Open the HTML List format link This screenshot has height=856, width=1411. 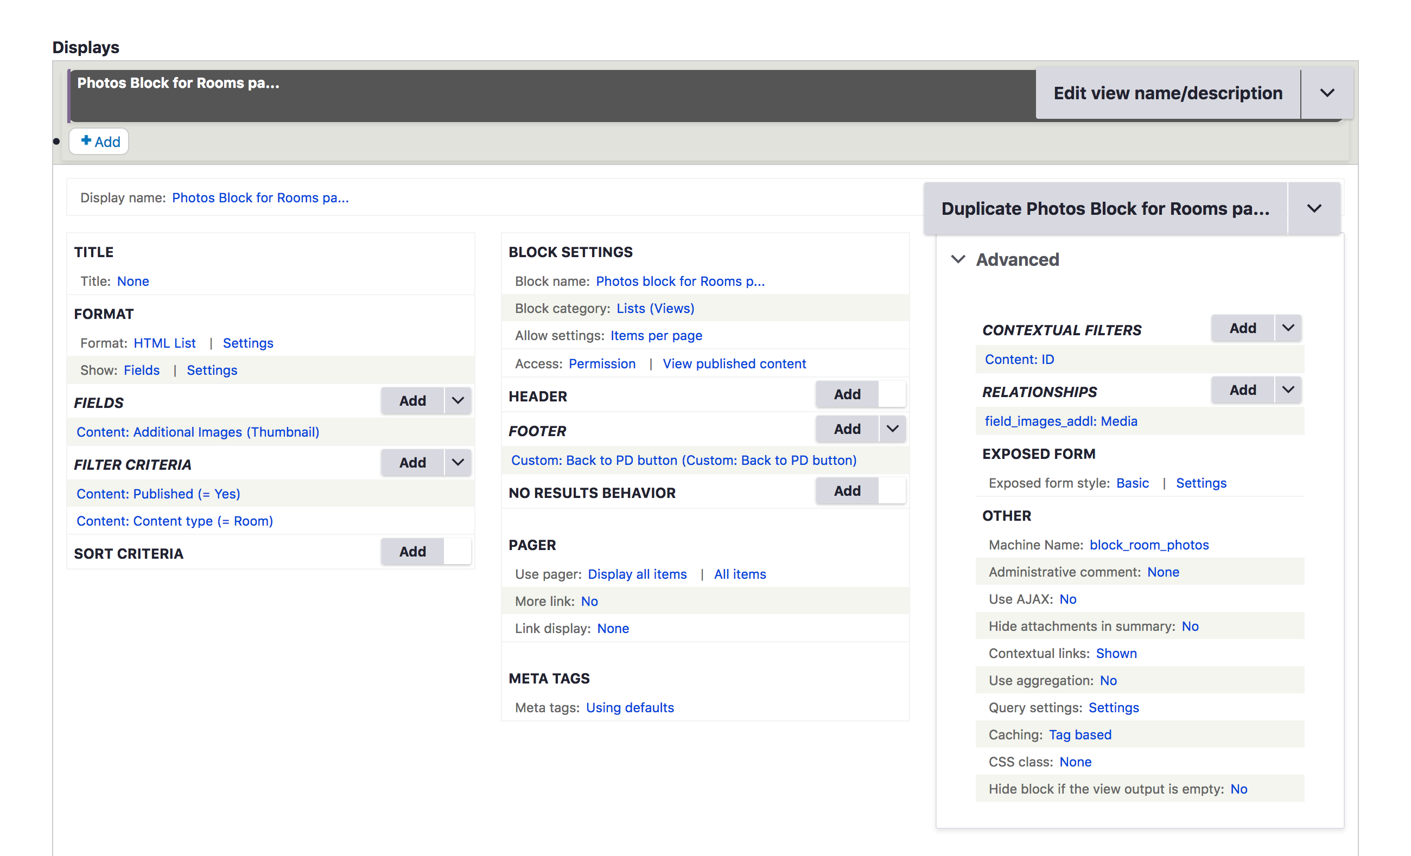coord(164,343)
